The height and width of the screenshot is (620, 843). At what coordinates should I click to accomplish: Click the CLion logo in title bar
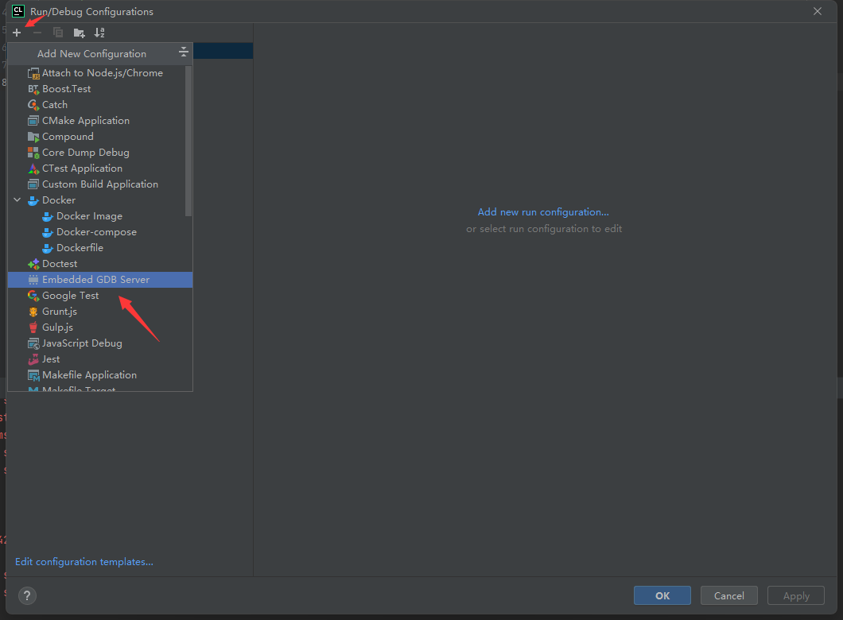[18, 11]
